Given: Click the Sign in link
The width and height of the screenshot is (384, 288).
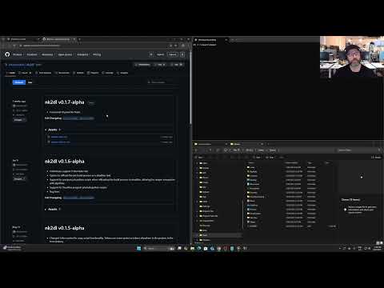Looking at the screenshot, I should [161, 54].
